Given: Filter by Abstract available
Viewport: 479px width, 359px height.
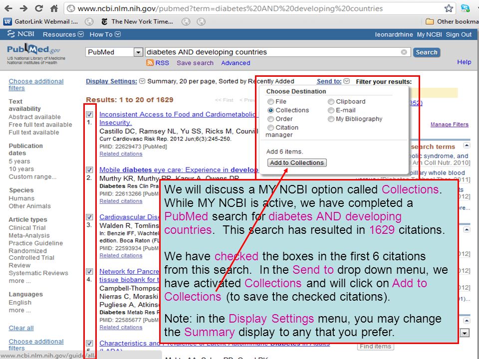Looking at the screenshot, I should tap(34, 117).
